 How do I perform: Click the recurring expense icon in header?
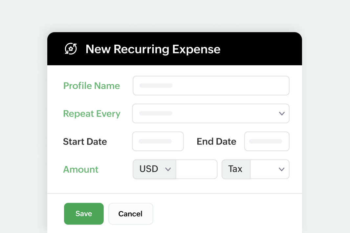pos(71,49)
